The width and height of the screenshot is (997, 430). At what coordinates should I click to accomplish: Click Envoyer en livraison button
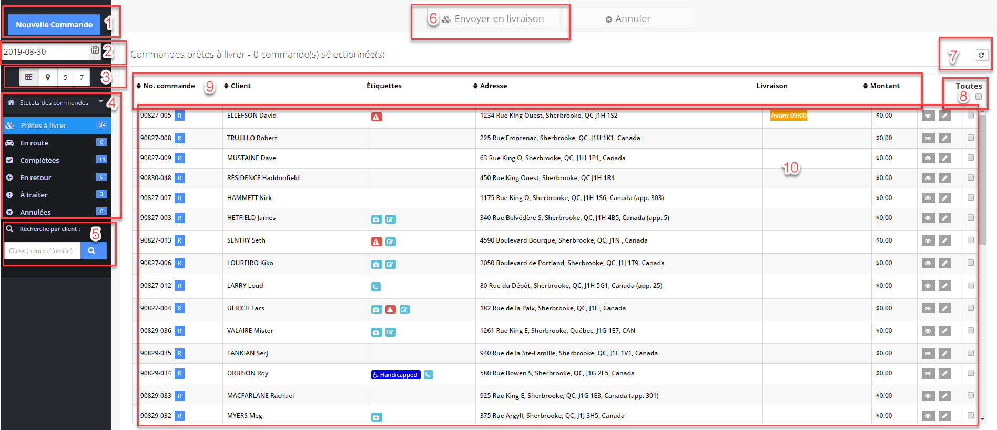tap(493, 19)
